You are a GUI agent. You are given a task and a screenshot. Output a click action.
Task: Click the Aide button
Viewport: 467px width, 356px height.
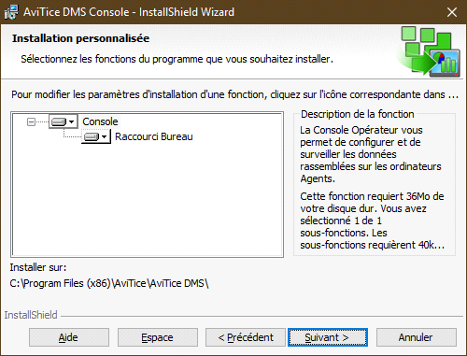point(69,337)
